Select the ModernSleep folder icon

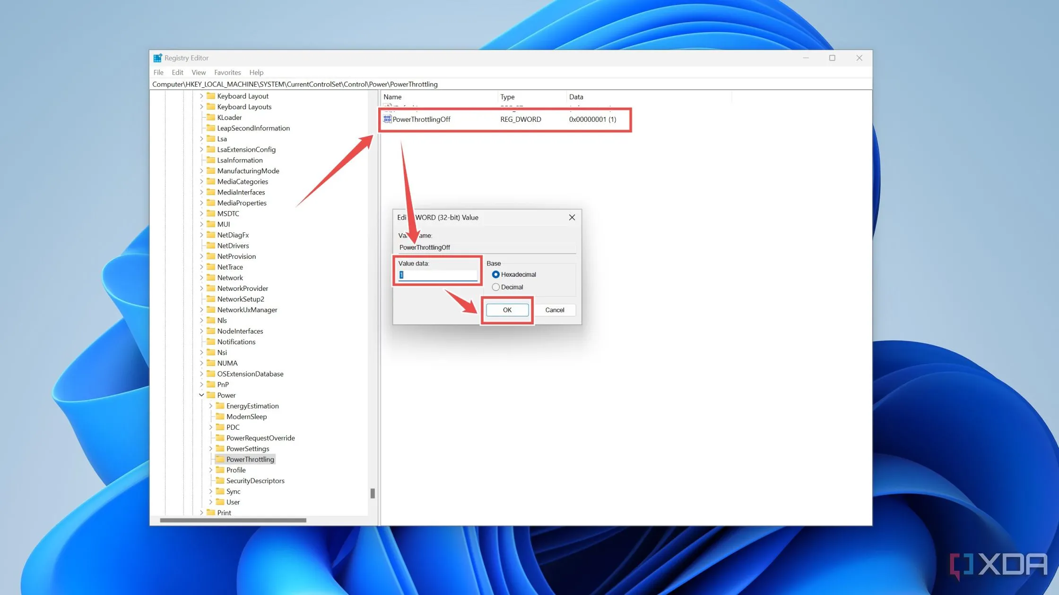point(220,416)
